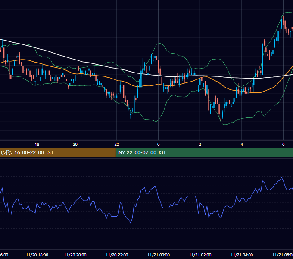Click the 0 hour axis label
This screenshot has height=259, width=293.
pyautogui.click(x=159, y=145)
